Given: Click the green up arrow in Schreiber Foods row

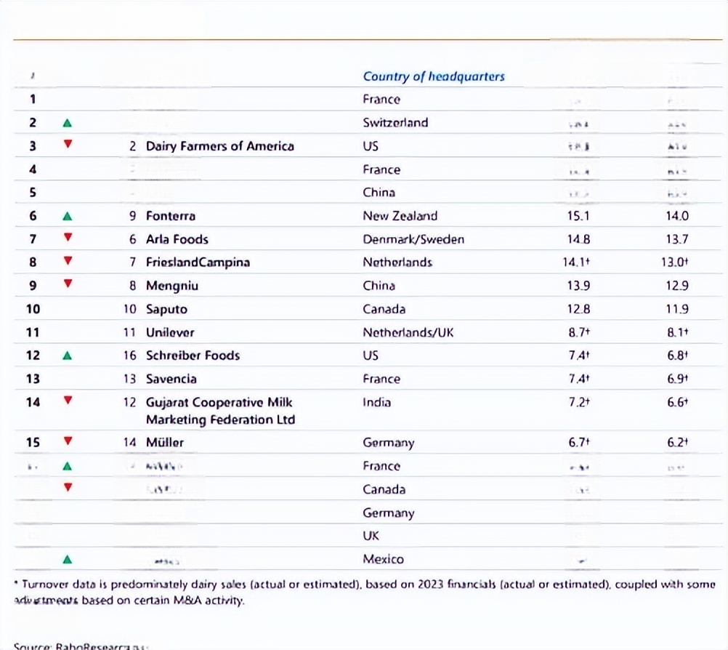Looking at the screenshot, I should click(x=68, y=356).
